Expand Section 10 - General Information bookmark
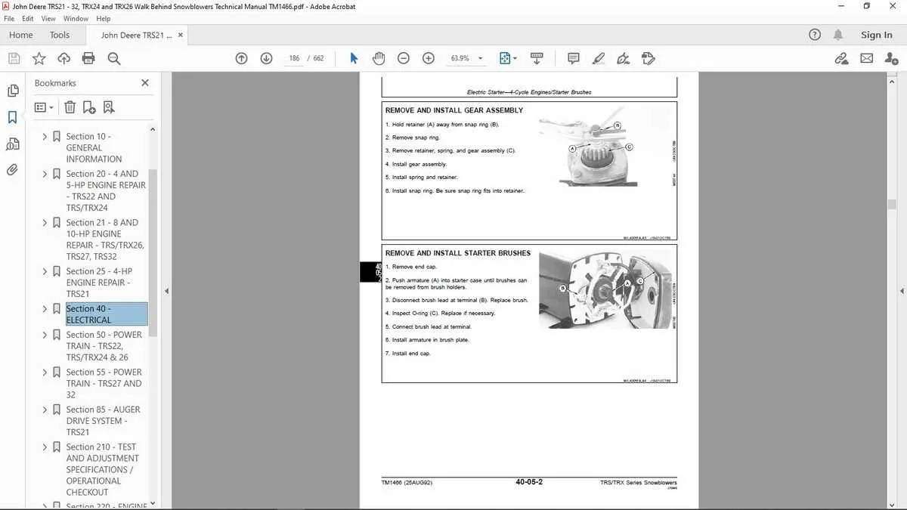 point(45,137)
